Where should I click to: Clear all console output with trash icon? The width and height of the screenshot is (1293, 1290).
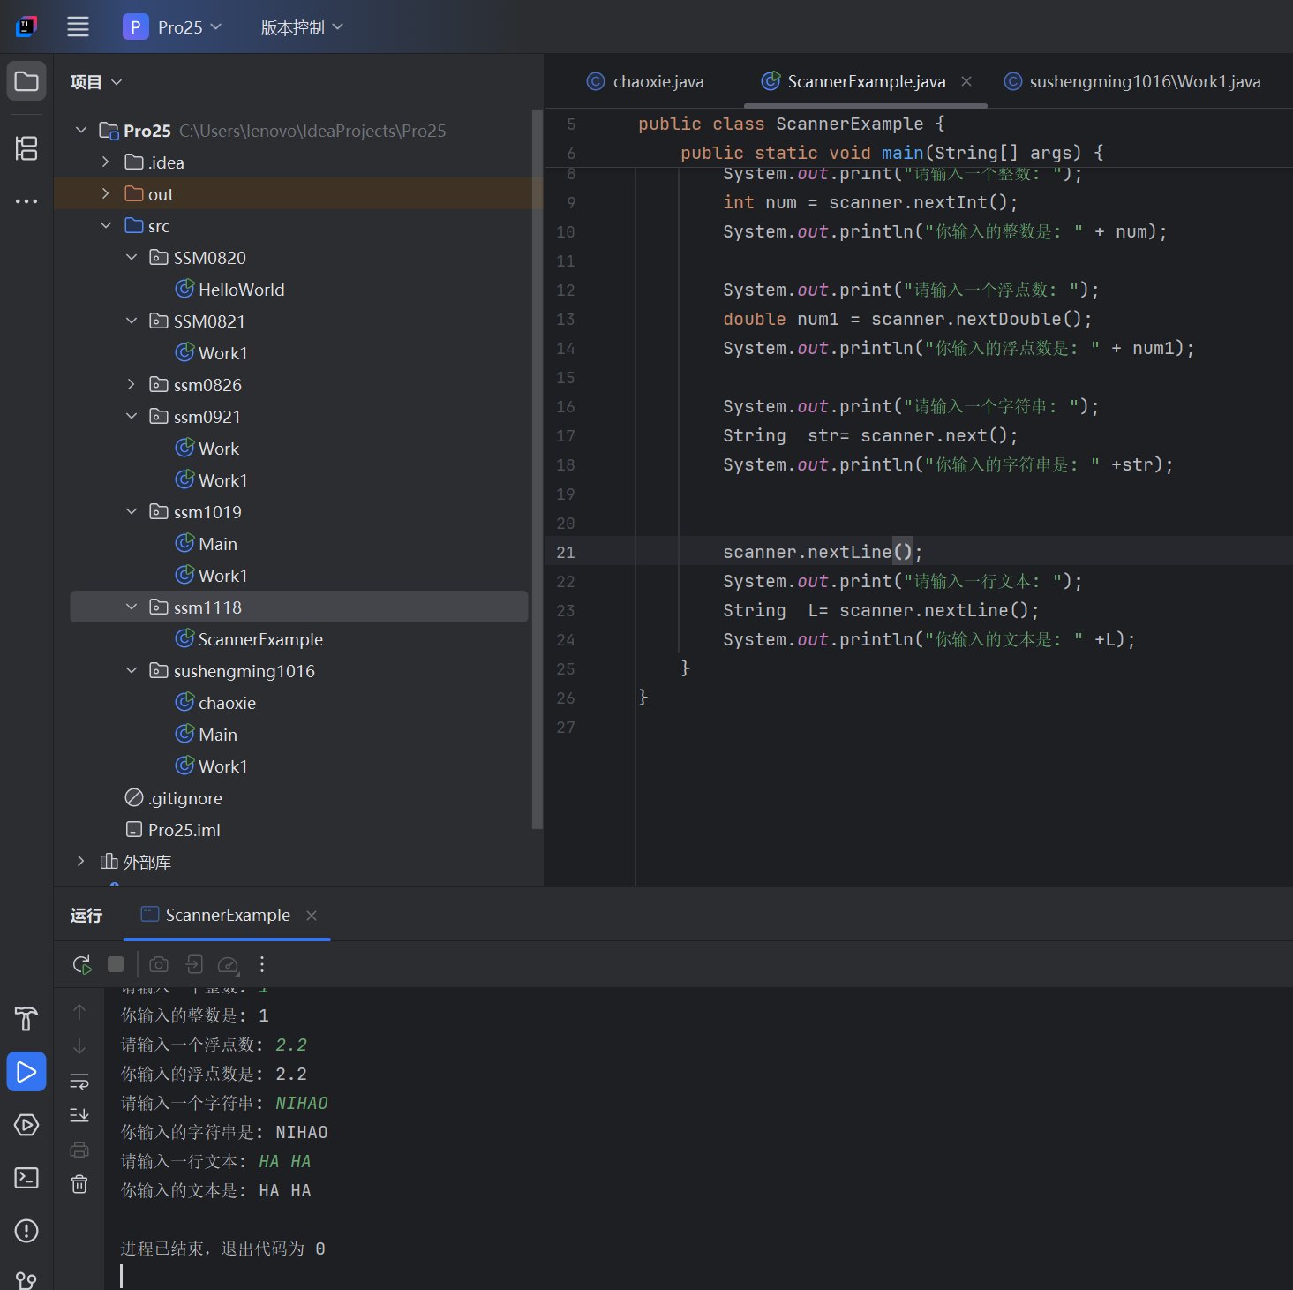[x=79, y=1184]
